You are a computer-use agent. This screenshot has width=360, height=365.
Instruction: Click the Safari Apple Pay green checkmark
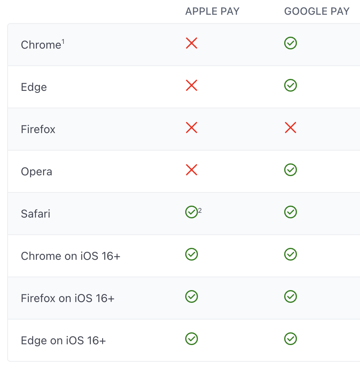point(192,212)
